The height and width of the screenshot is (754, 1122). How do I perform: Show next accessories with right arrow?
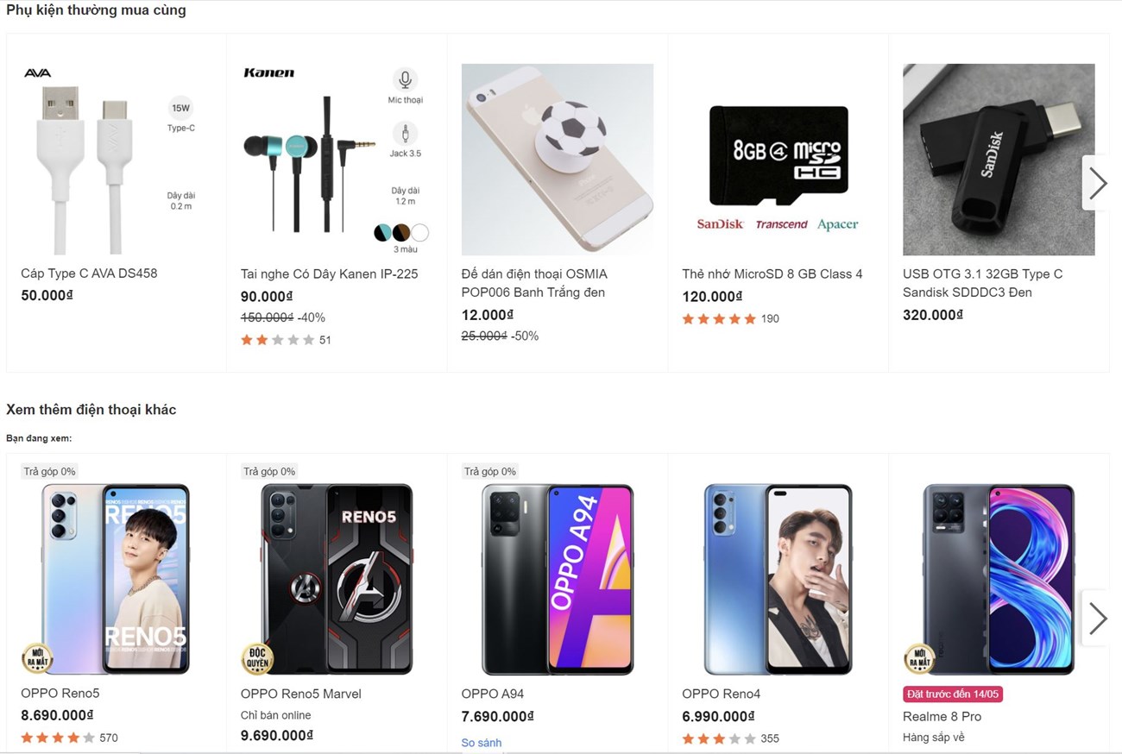click(x=1097, y=183)
